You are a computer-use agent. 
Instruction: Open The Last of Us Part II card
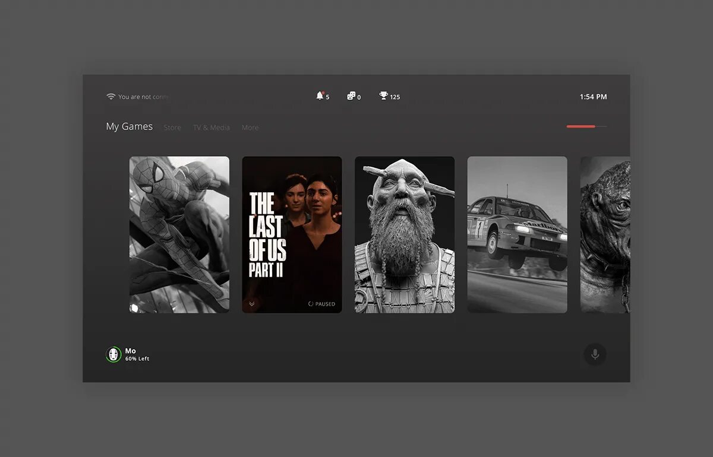(x=292, y=234)
